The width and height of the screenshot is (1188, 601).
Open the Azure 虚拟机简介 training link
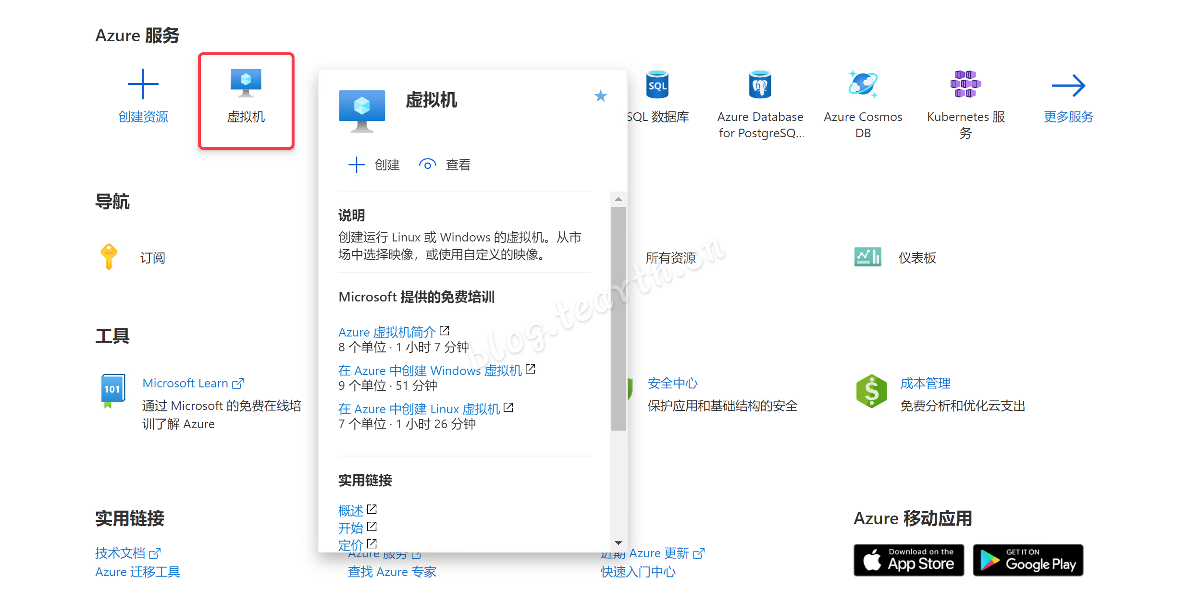(x=387, y=332)
